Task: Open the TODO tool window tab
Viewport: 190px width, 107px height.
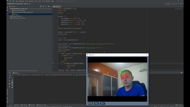Action: (x=17, y=105)
